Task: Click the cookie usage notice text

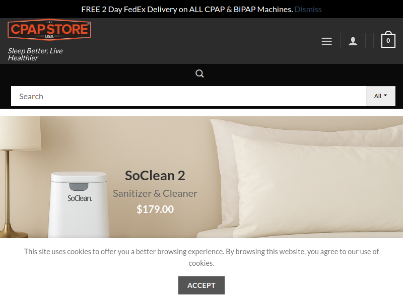Action: pyautogui.click(x=201, y=257)
